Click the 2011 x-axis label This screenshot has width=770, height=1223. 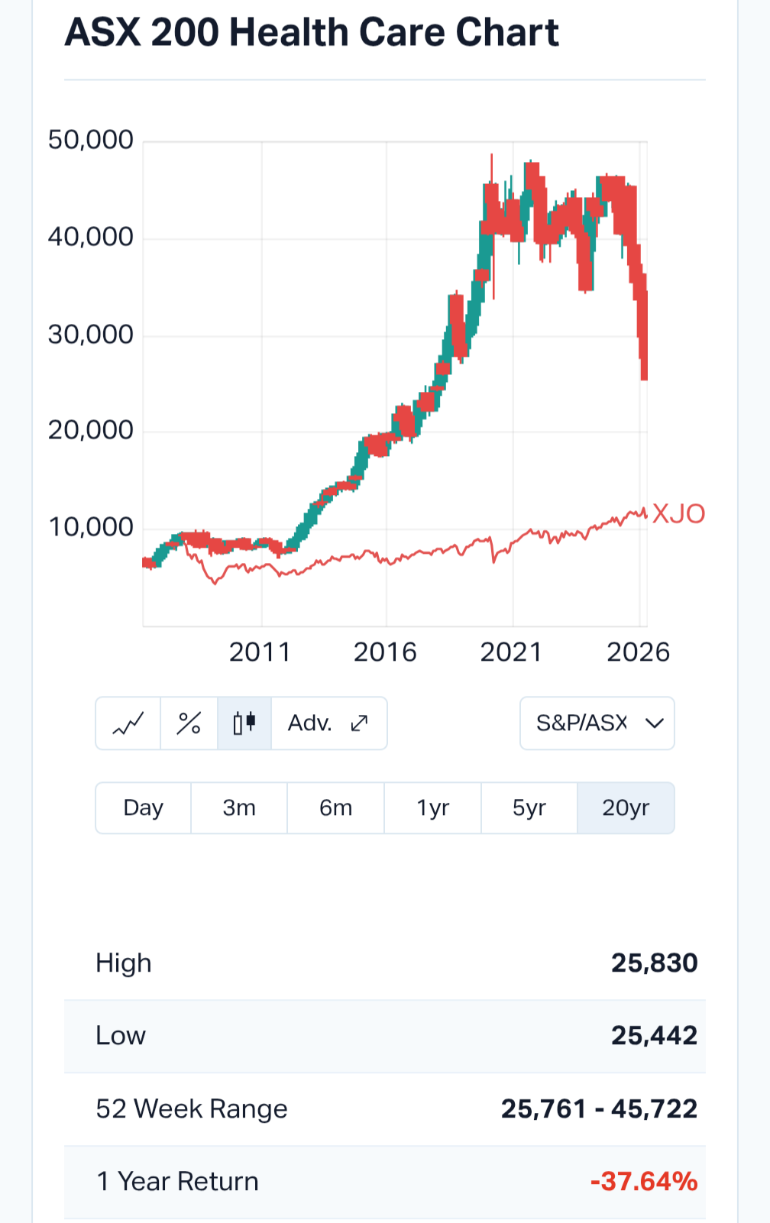point(260,652)
